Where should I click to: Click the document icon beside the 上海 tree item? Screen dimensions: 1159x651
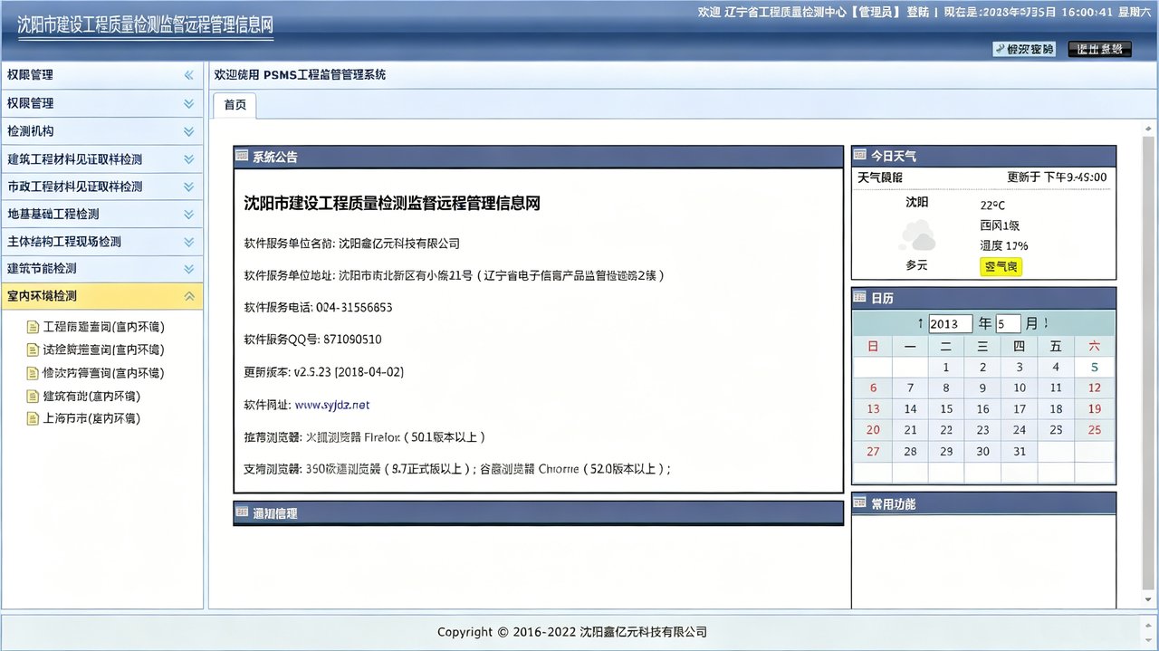pyautogui.click(x=34, y=418)
